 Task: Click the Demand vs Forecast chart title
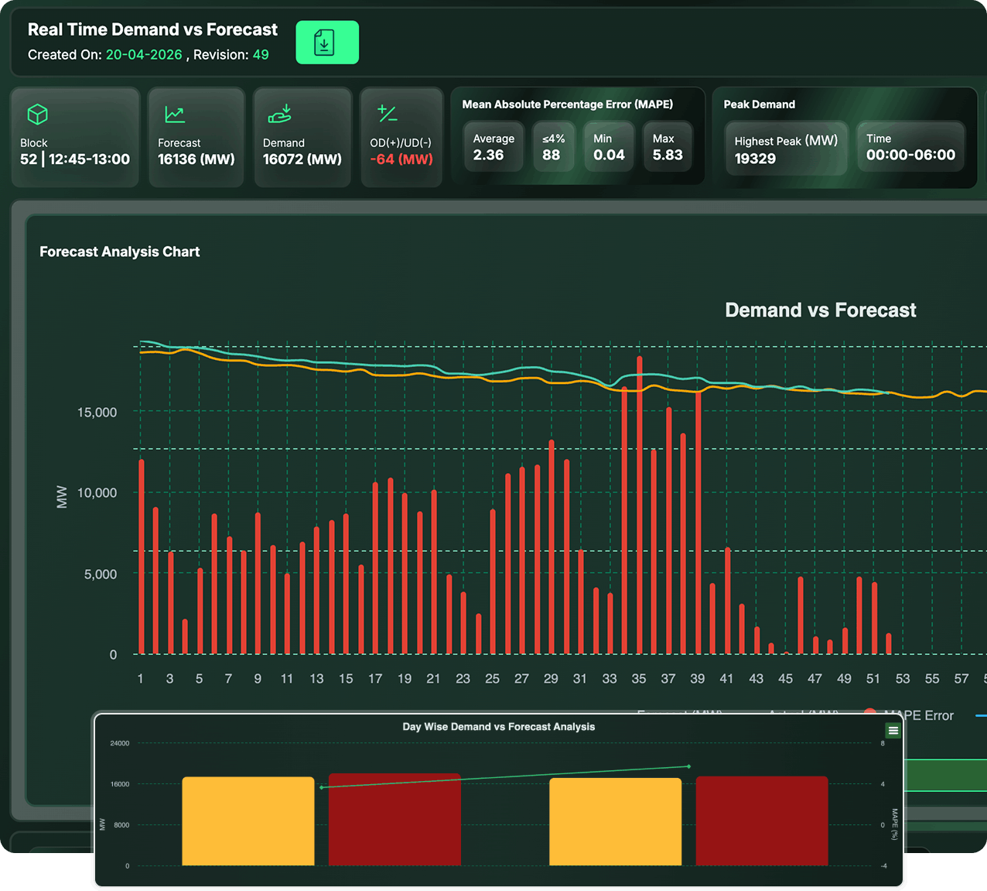(x=821, y=310)
